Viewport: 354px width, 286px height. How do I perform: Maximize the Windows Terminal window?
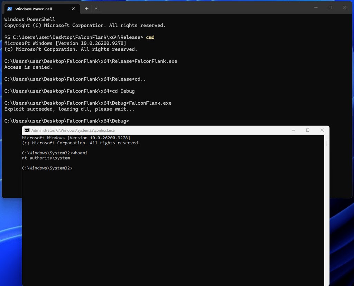pyautogui.click(x=330, y=8)
